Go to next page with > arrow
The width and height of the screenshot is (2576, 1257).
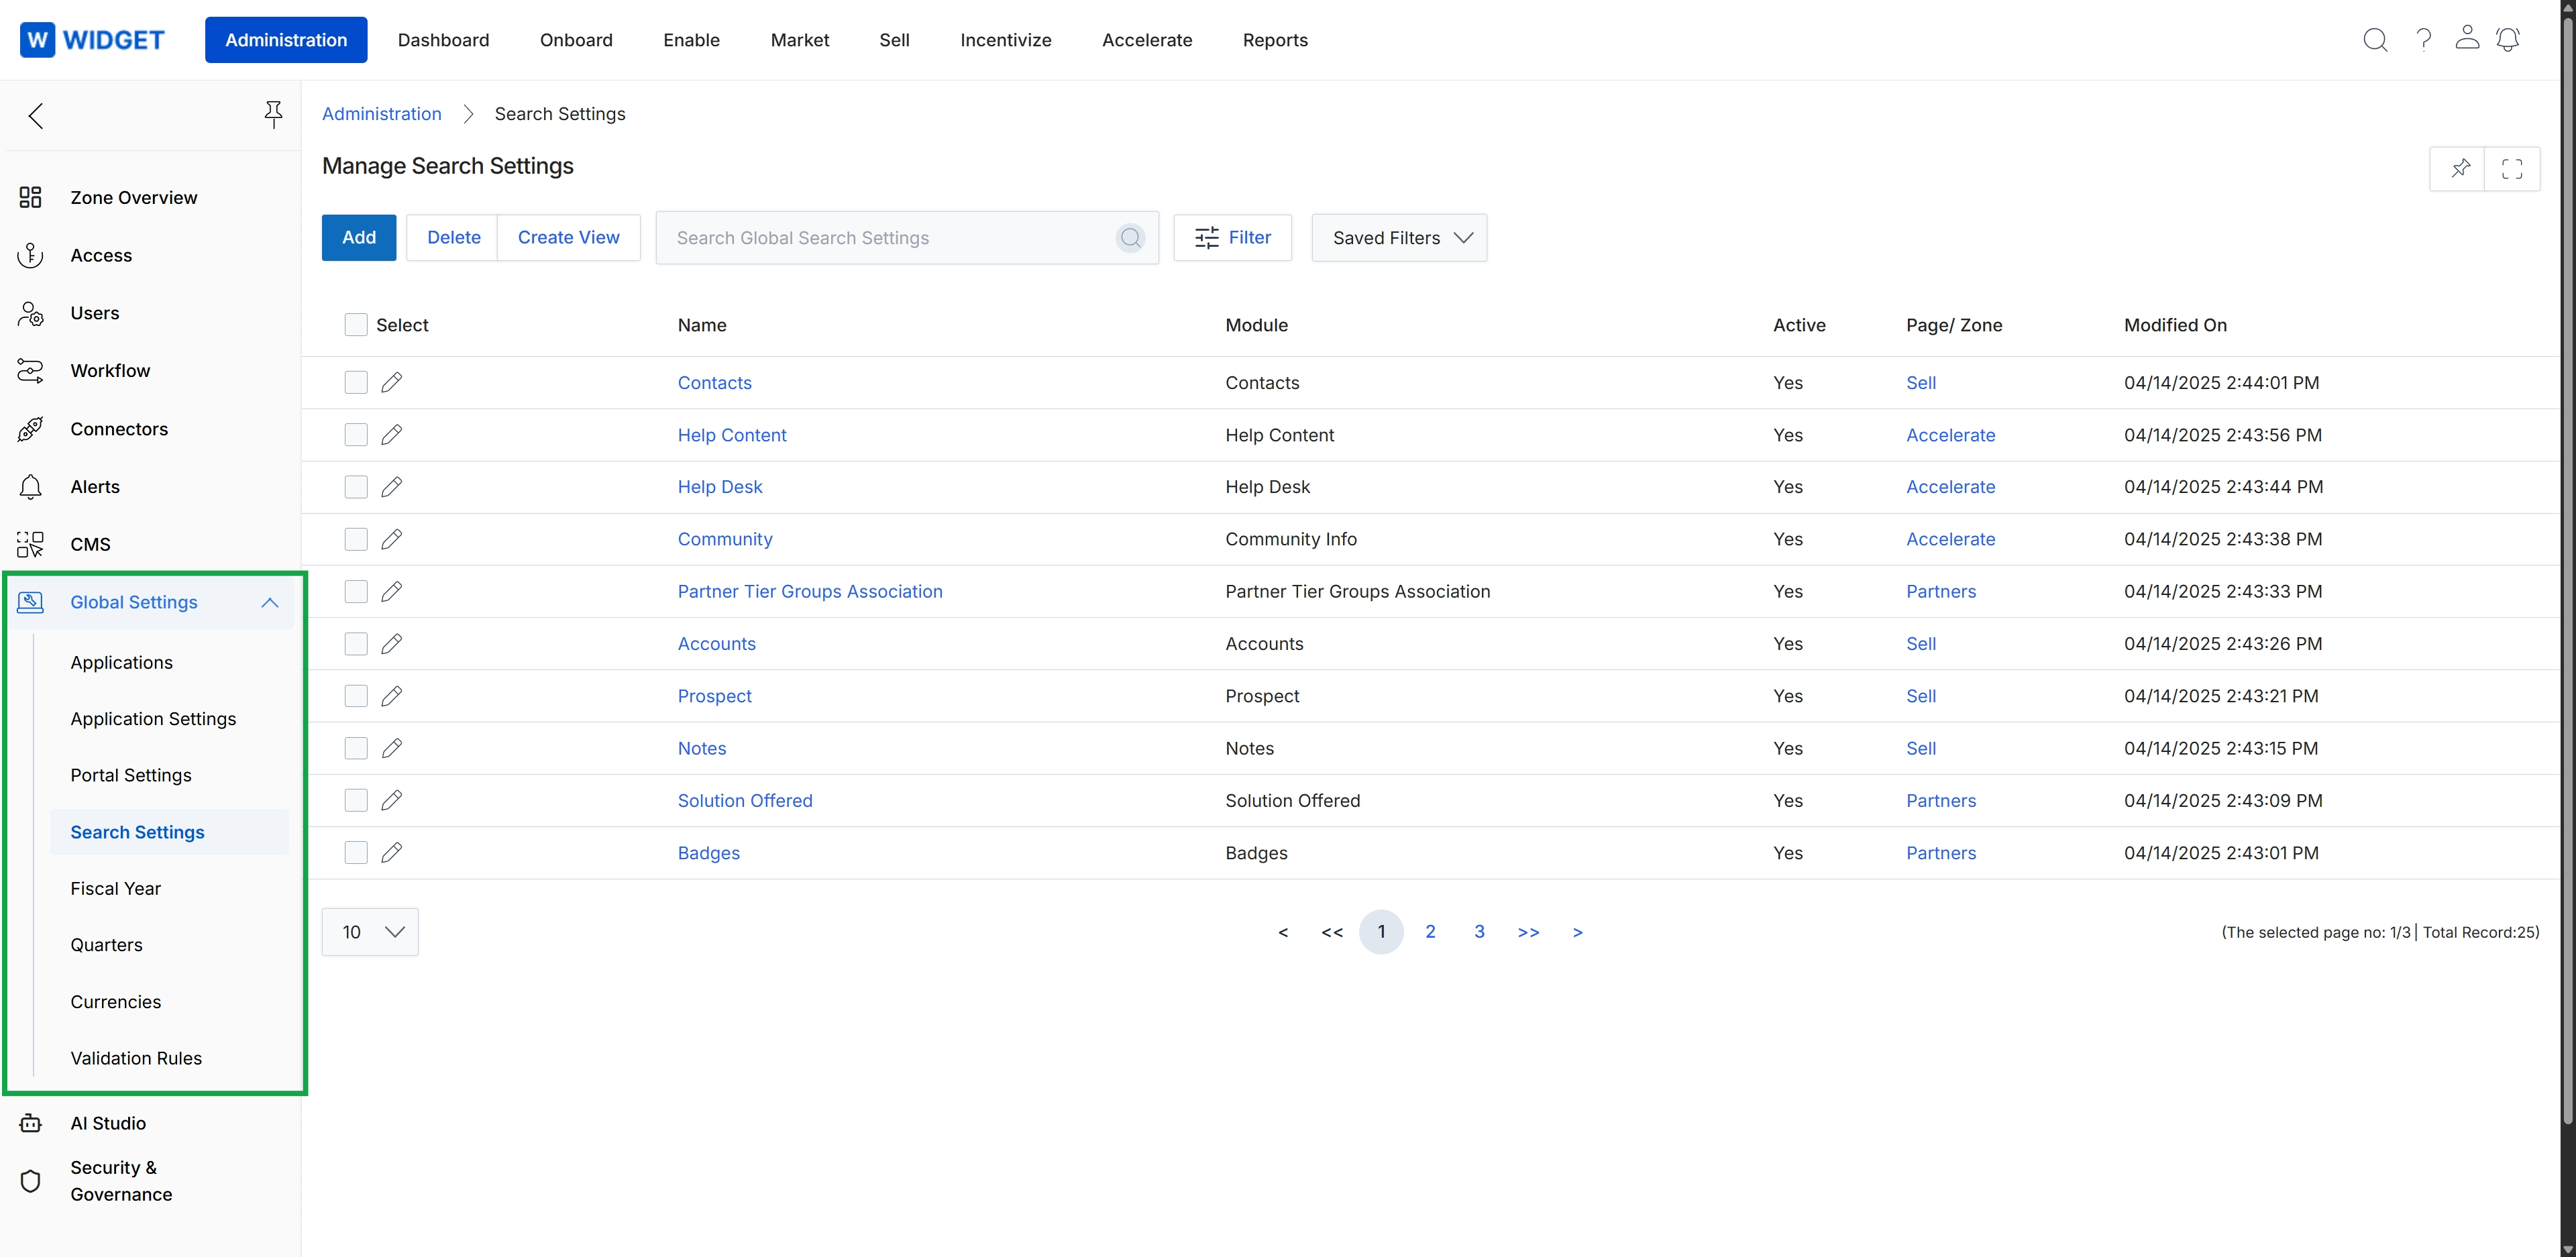1577,932
